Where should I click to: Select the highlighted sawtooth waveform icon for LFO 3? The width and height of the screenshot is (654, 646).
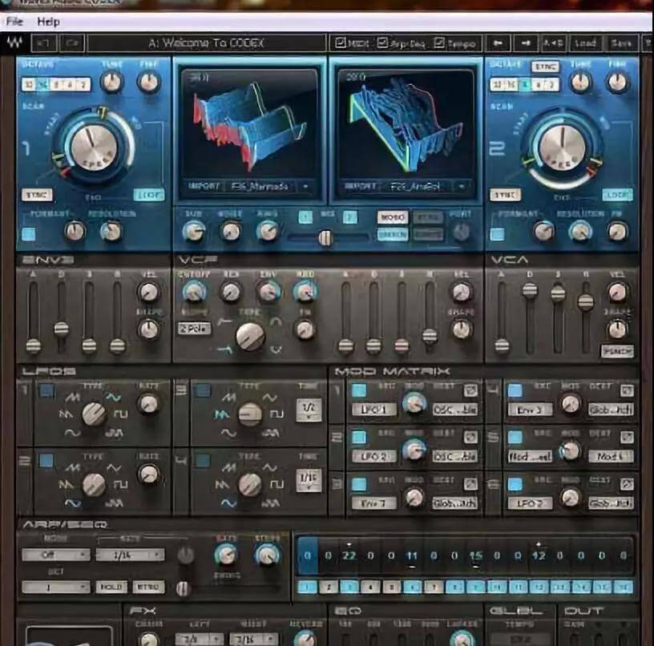coord(221,414)
